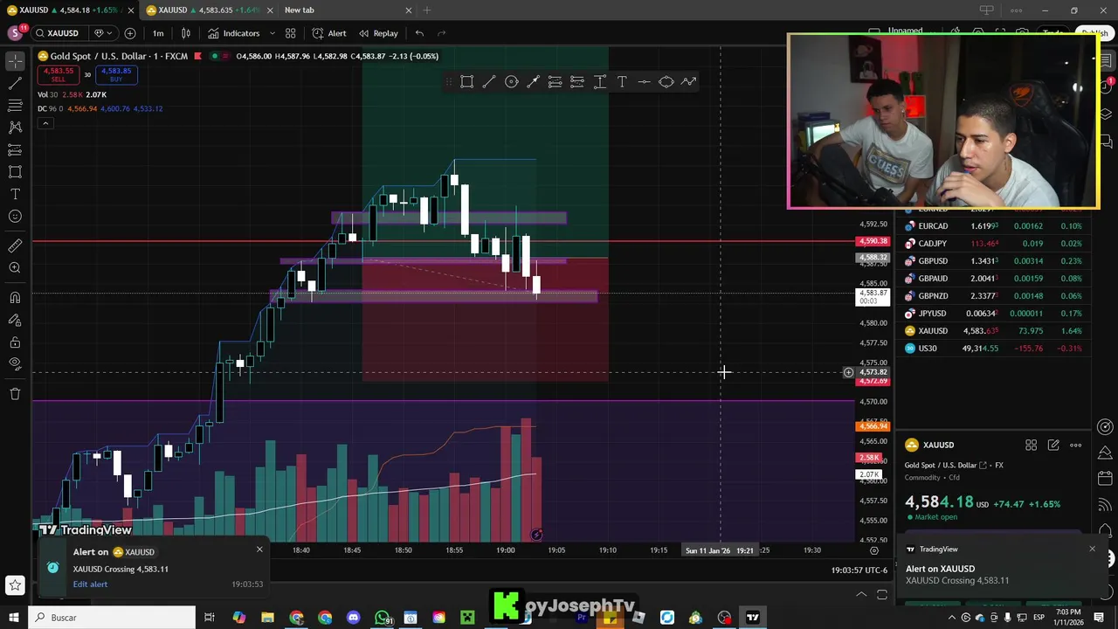Activate the zoom in tool

click(15, 268)
